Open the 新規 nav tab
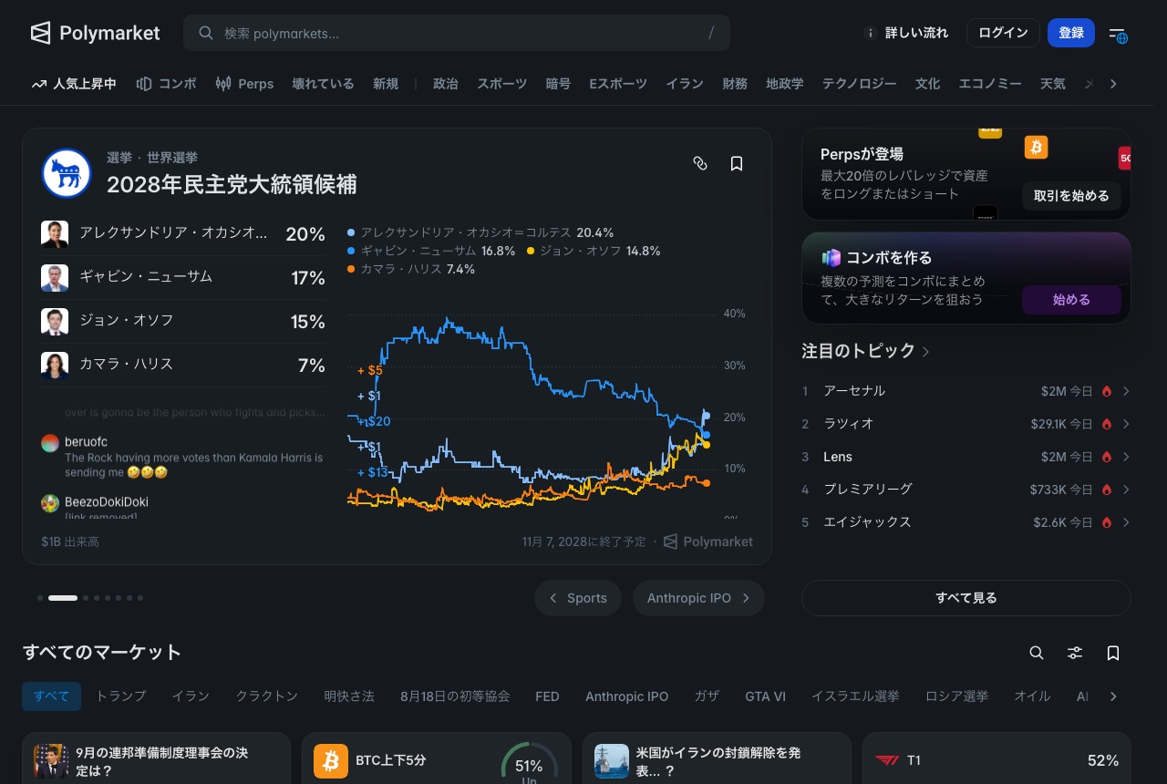1167x784 pixels. (386, 84)
